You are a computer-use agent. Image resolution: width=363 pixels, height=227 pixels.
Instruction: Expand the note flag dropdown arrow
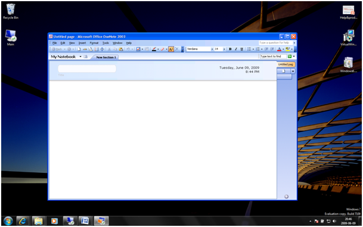click(142, 49)
